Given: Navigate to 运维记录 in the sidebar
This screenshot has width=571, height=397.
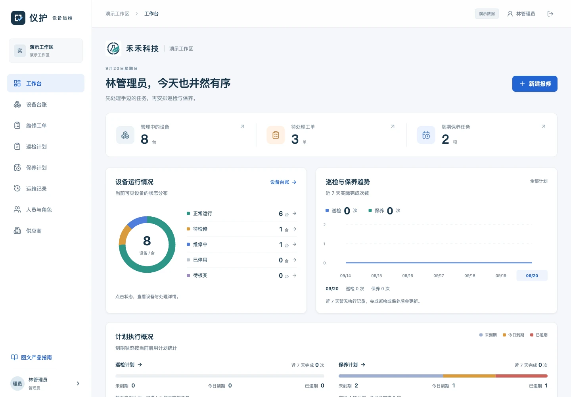Looking at the screenshot, I should point(46,189).
